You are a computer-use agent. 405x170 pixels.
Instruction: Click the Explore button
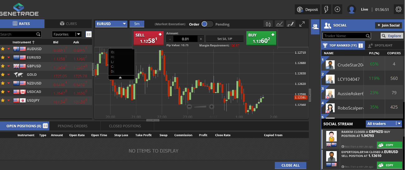point(391,36)
